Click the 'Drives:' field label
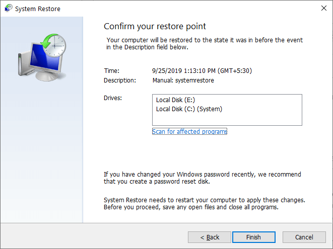 click(113, 98)
